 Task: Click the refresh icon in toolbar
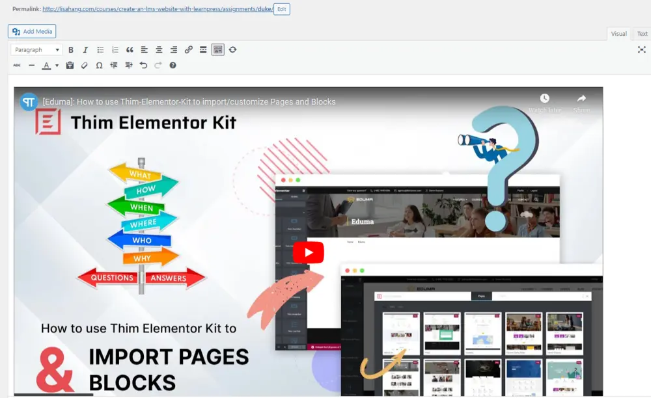[232, 49]
